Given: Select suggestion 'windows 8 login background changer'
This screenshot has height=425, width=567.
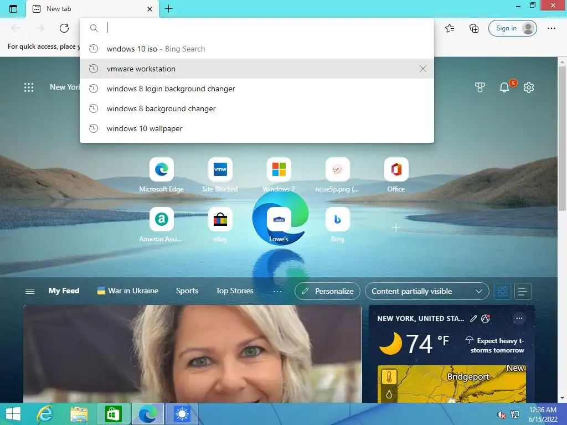Looking at the screenshot, I should click(x=257, y=89).
